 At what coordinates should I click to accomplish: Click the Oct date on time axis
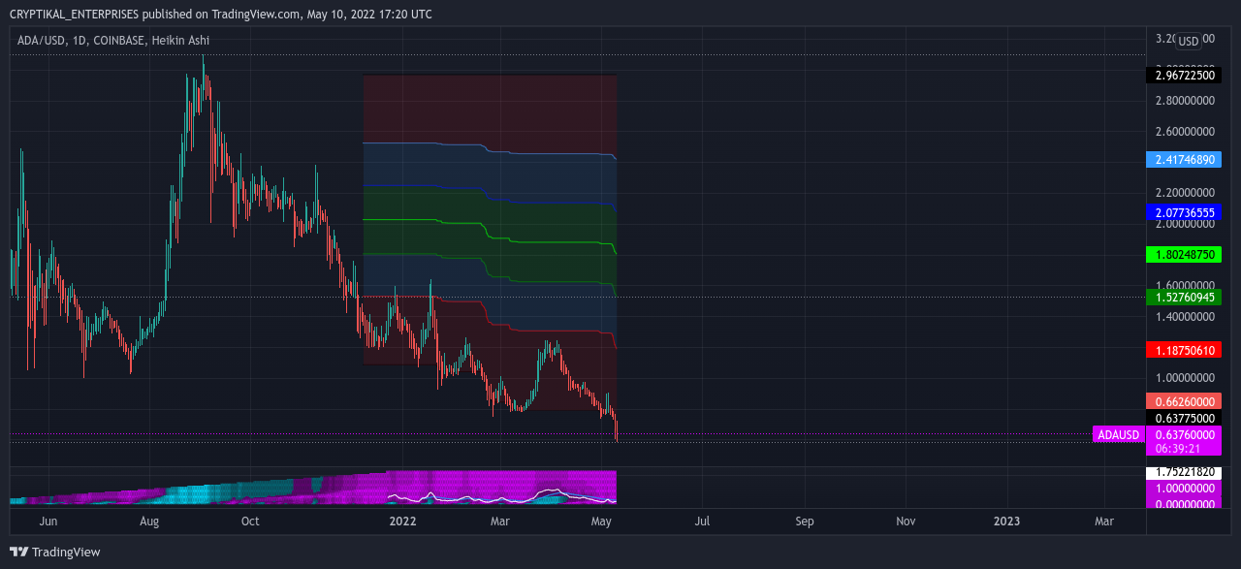[x=250, y=521]
